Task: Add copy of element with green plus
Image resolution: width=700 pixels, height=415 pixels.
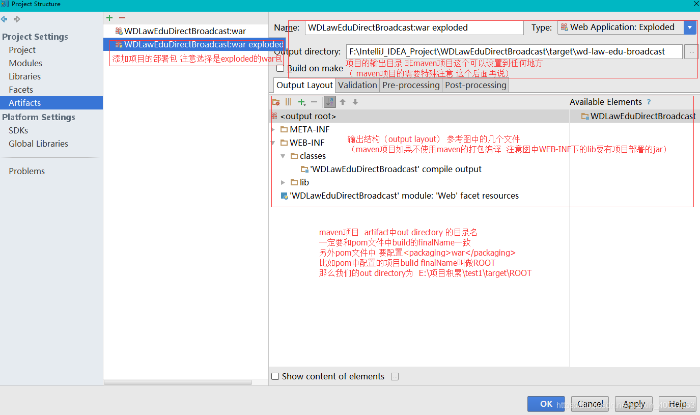Action: click(x=302, y=102)
